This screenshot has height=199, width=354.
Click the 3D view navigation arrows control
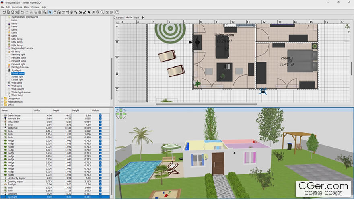[x=121, y=114]
